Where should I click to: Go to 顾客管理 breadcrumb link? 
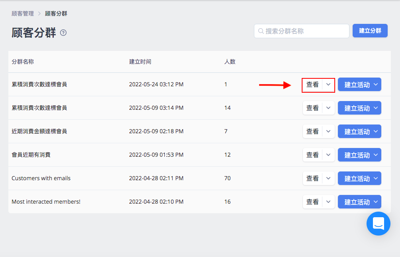click(x=23, y=14)
